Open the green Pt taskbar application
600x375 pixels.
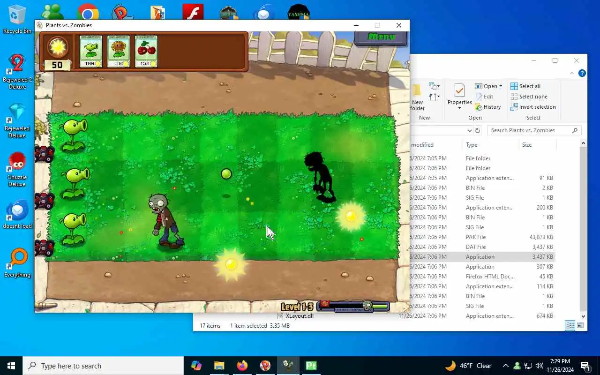[311, 366]
